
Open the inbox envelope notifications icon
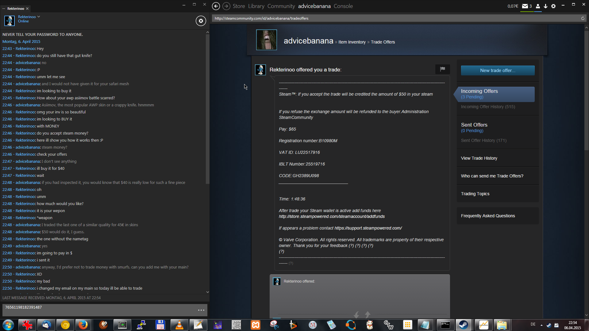[525, 6]
